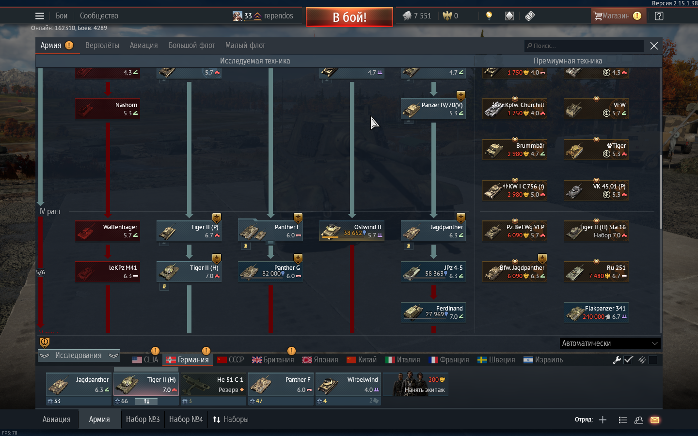Viewport: 698px width, 436px height.
Task: Click the rependos player name
Action: [278, 16]
